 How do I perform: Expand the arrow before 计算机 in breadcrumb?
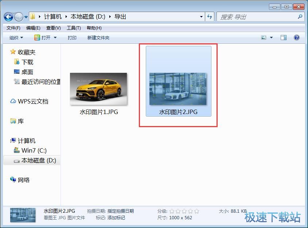tap(40, 17)
